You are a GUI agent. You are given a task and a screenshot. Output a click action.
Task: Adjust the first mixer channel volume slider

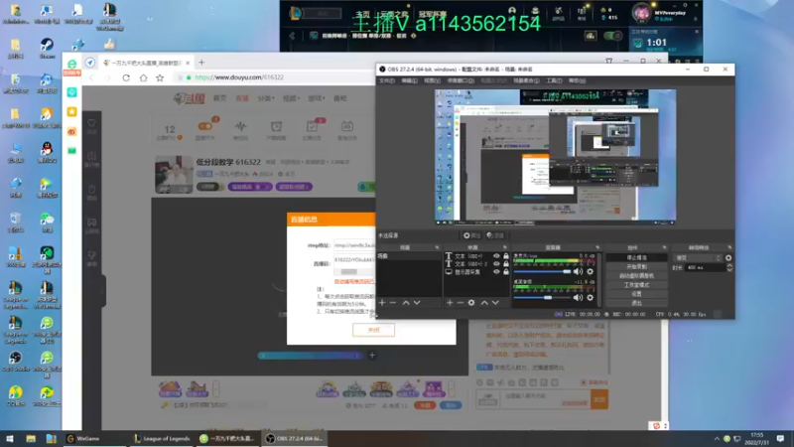click(542, 271)
